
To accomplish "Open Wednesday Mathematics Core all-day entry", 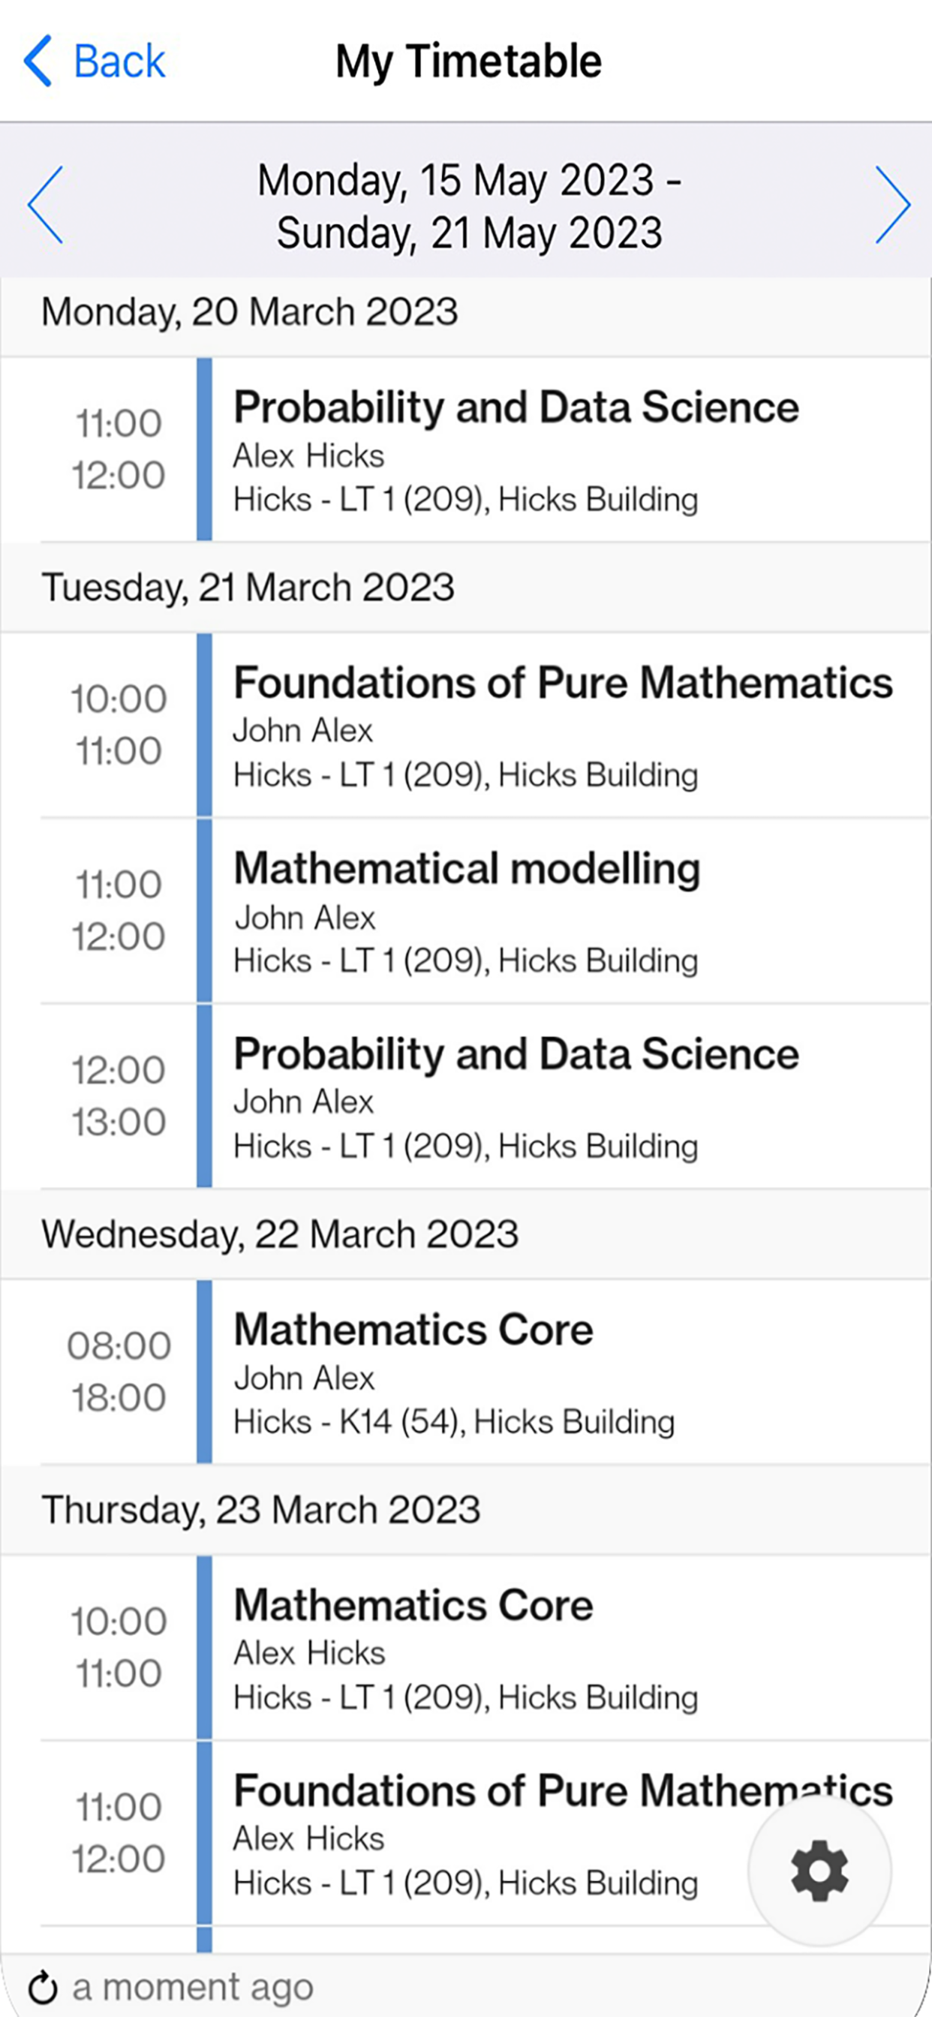I will coord(466,1372).
